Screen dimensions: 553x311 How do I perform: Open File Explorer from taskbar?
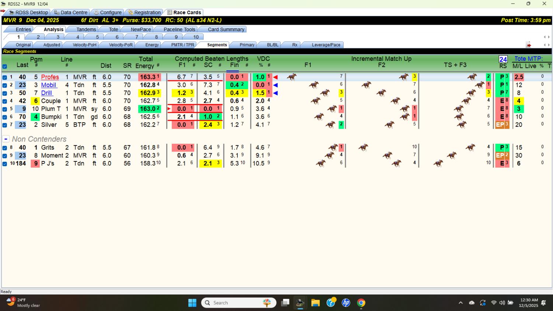pos(315,303)
